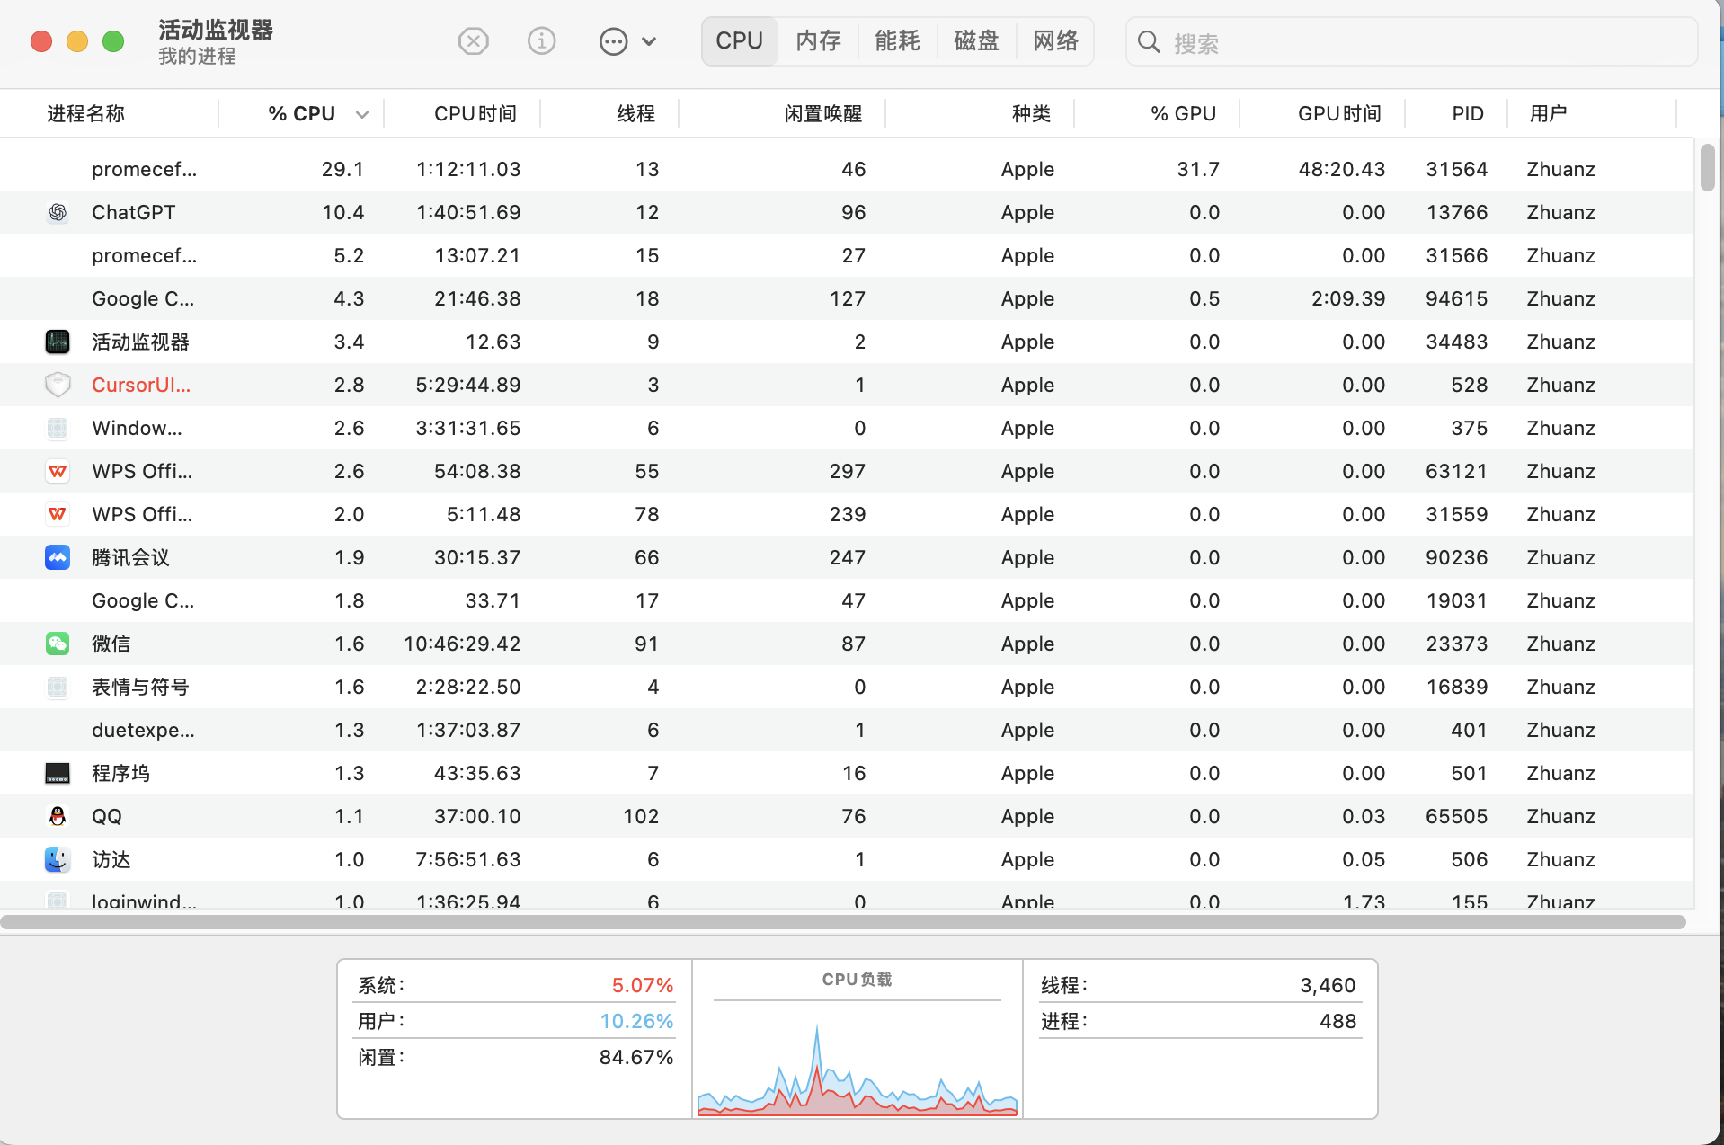
Task: Select the Window process icon
Action: (x=58, y=428)
